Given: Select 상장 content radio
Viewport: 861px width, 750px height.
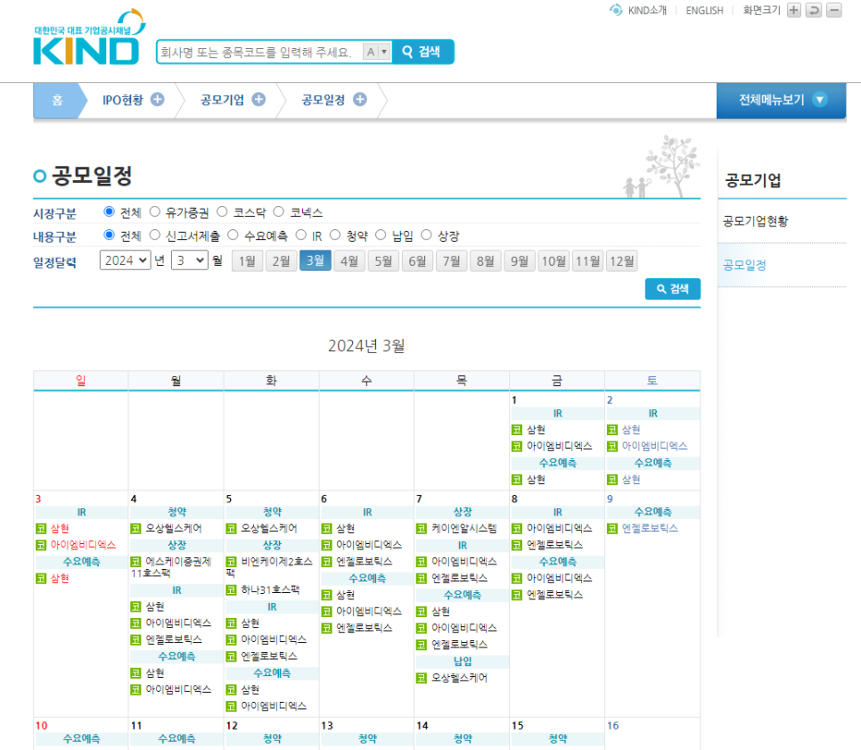Looking at the screenshot, I should (x=427, y=235).
